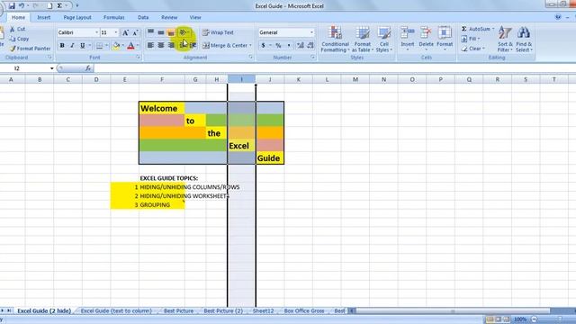
Task: Click AutoSum in Editing group
Action: click(x=477, y=29)
